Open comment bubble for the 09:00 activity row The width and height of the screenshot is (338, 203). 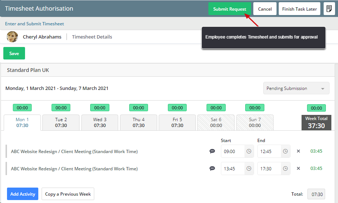pos(212,151)
